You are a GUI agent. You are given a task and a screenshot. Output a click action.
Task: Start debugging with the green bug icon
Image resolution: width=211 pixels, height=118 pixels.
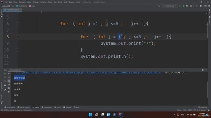pyautogui.click(x=184, y=6)
